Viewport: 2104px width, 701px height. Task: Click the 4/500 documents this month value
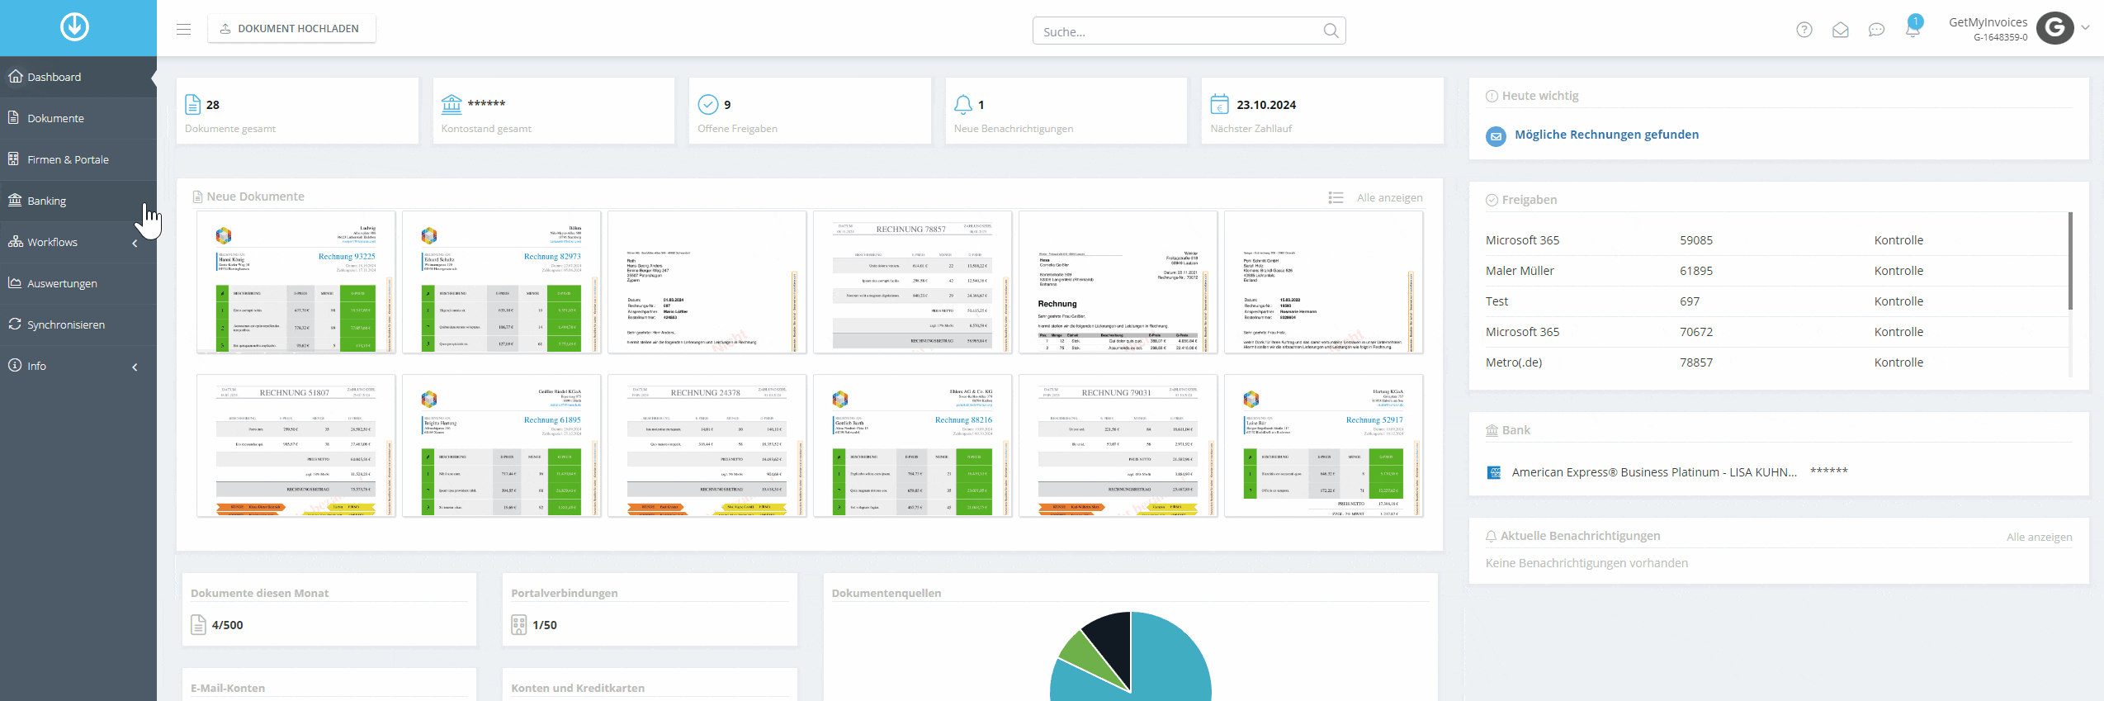[227, 625]
